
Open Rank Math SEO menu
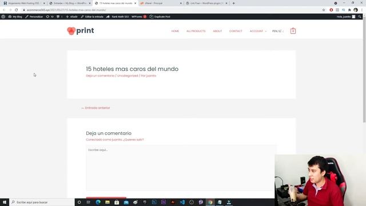click(117, 17)
